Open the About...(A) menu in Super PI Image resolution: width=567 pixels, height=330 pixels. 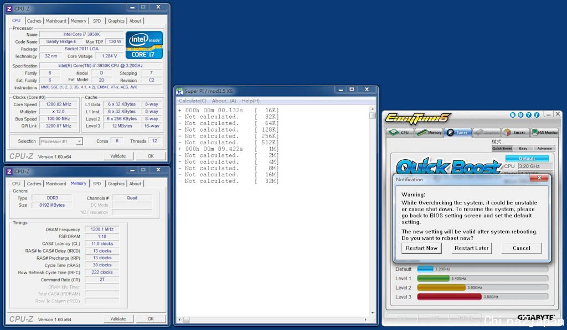click(x=224, y=101)
